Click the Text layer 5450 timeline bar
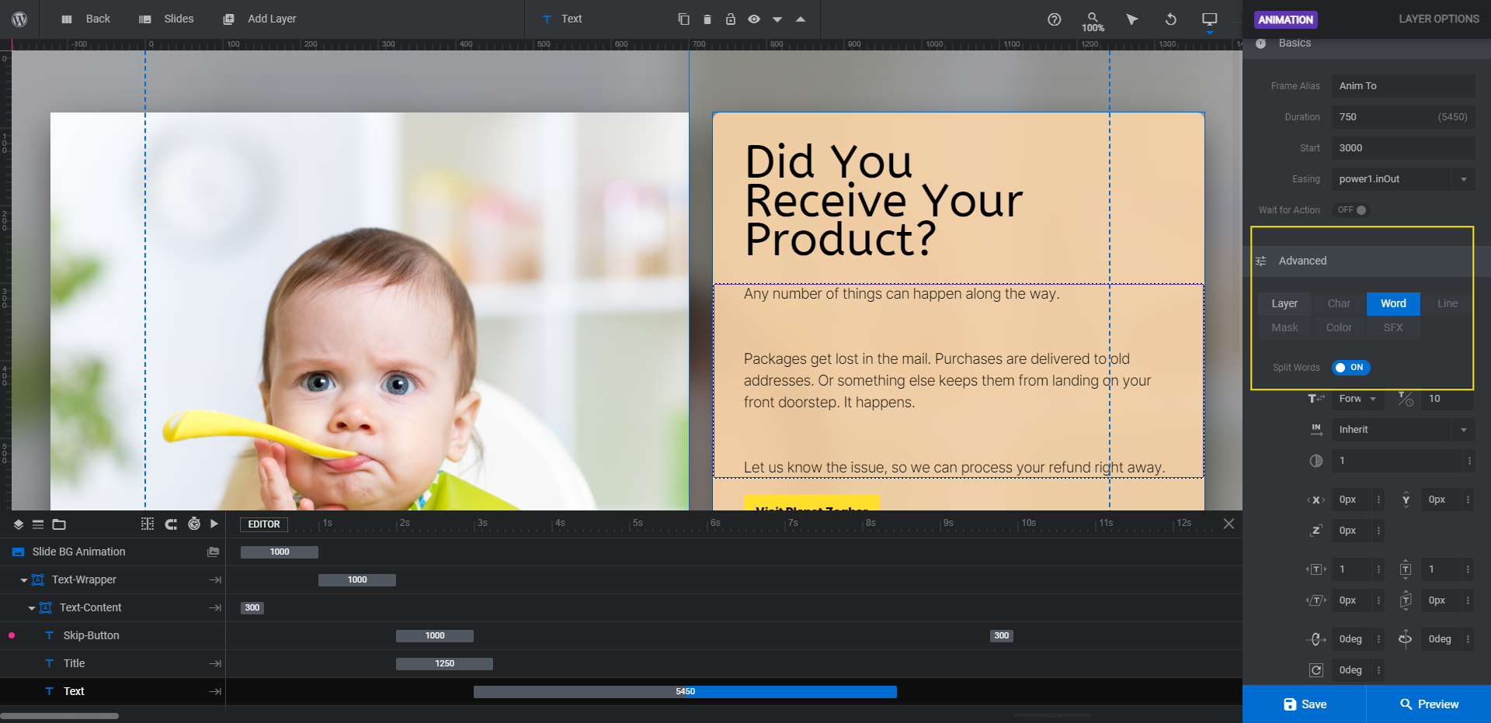 (x=685, y=691)
